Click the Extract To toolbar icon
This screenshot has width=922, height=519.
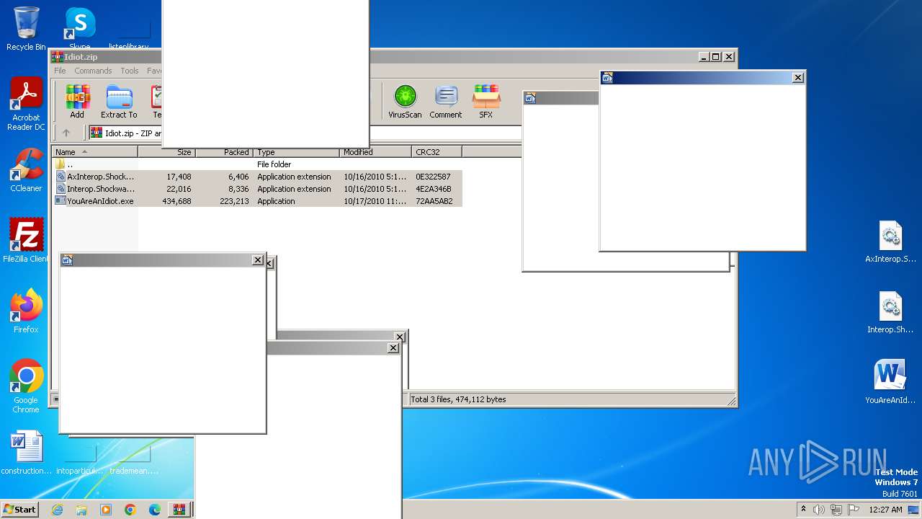tap(119, 101)
